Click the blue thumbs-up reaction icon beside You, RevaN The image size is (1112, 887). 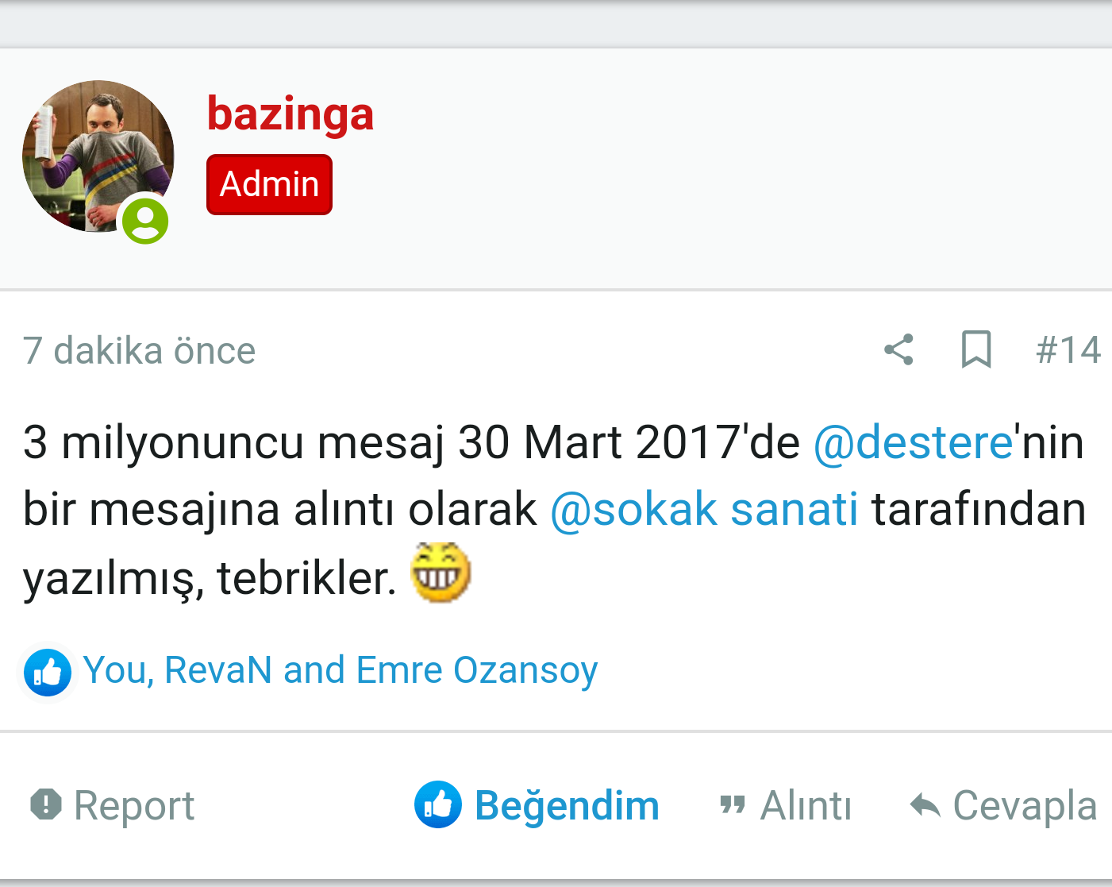click(48, 672)
